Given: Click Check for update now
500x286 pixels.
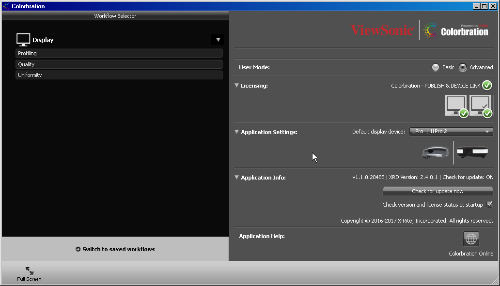Looking at the screenshot, I should 438,191.
